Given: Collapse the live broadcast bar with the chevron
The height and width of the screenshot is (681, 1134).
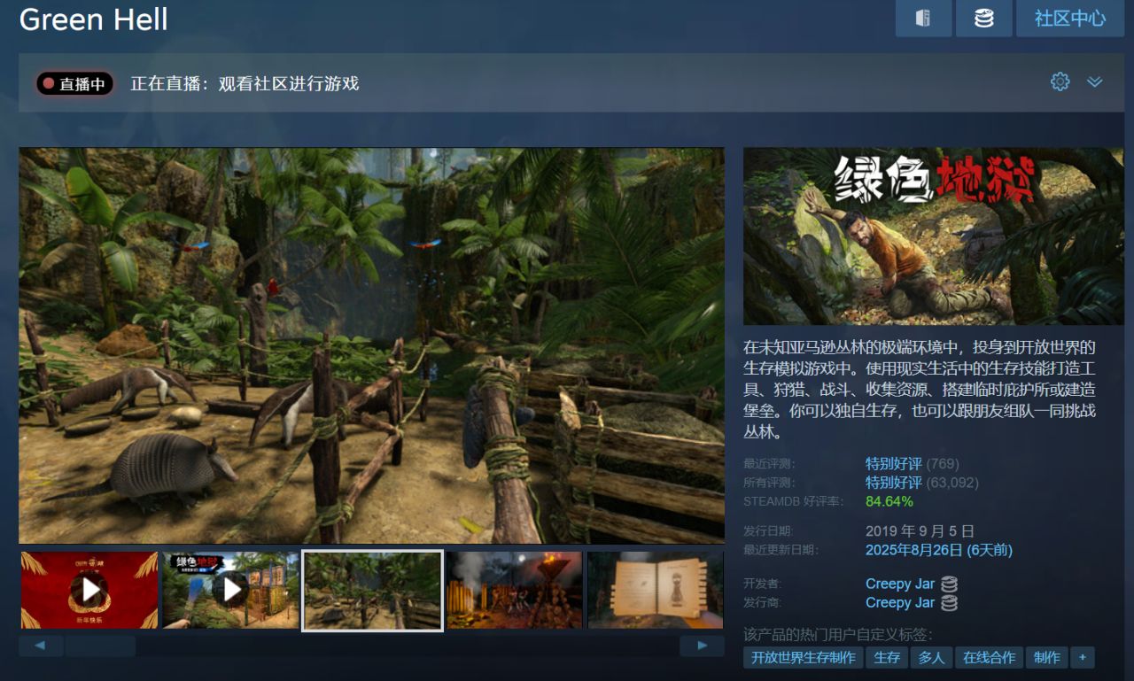Looking at the screenshot, I should [x=1095, y=81].
